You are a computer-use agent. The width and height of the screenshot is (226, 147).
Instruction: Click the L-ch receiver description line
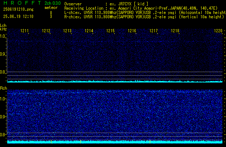(x=145, y=13)
